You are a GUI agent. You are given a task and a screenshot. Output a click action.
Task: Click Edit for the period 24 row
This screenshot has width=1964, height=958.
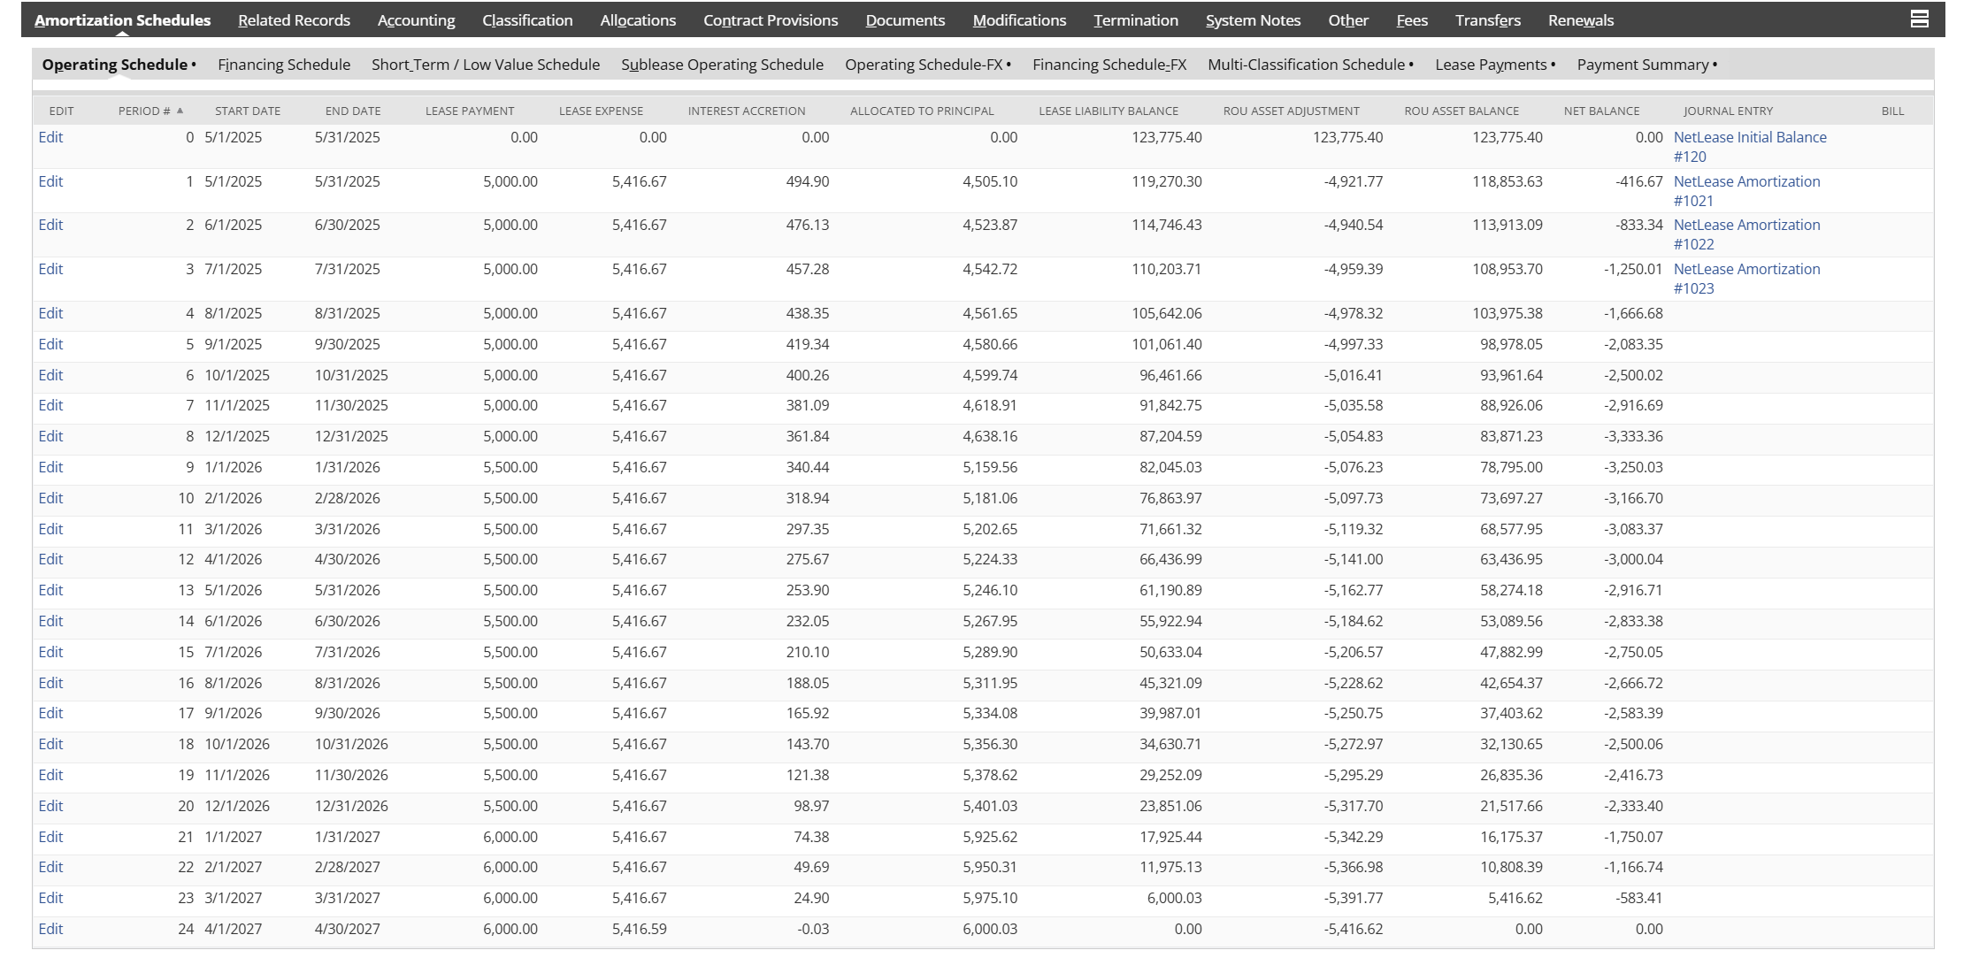click(x=50, y=929)
